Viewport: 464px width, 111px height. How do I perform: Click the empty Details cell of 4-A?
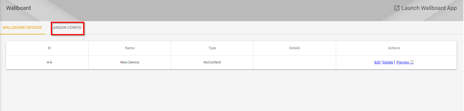click(295, 62)
